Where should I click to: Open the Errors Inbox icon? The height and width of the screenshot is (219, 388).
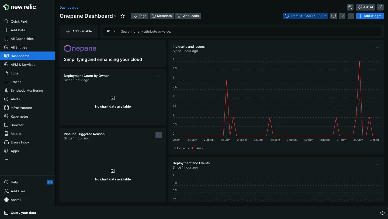point(6,142)
